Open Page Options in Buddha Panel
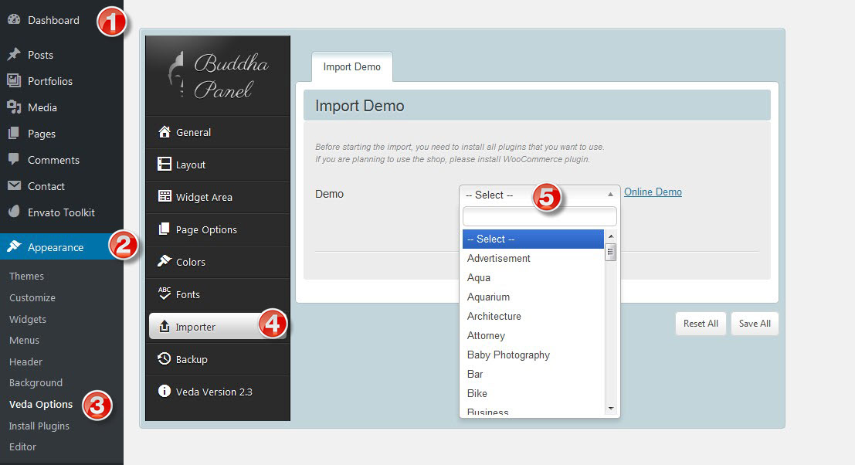Image resolution: width=855 pixels, height=465 pixels. (x=218, y=229)
